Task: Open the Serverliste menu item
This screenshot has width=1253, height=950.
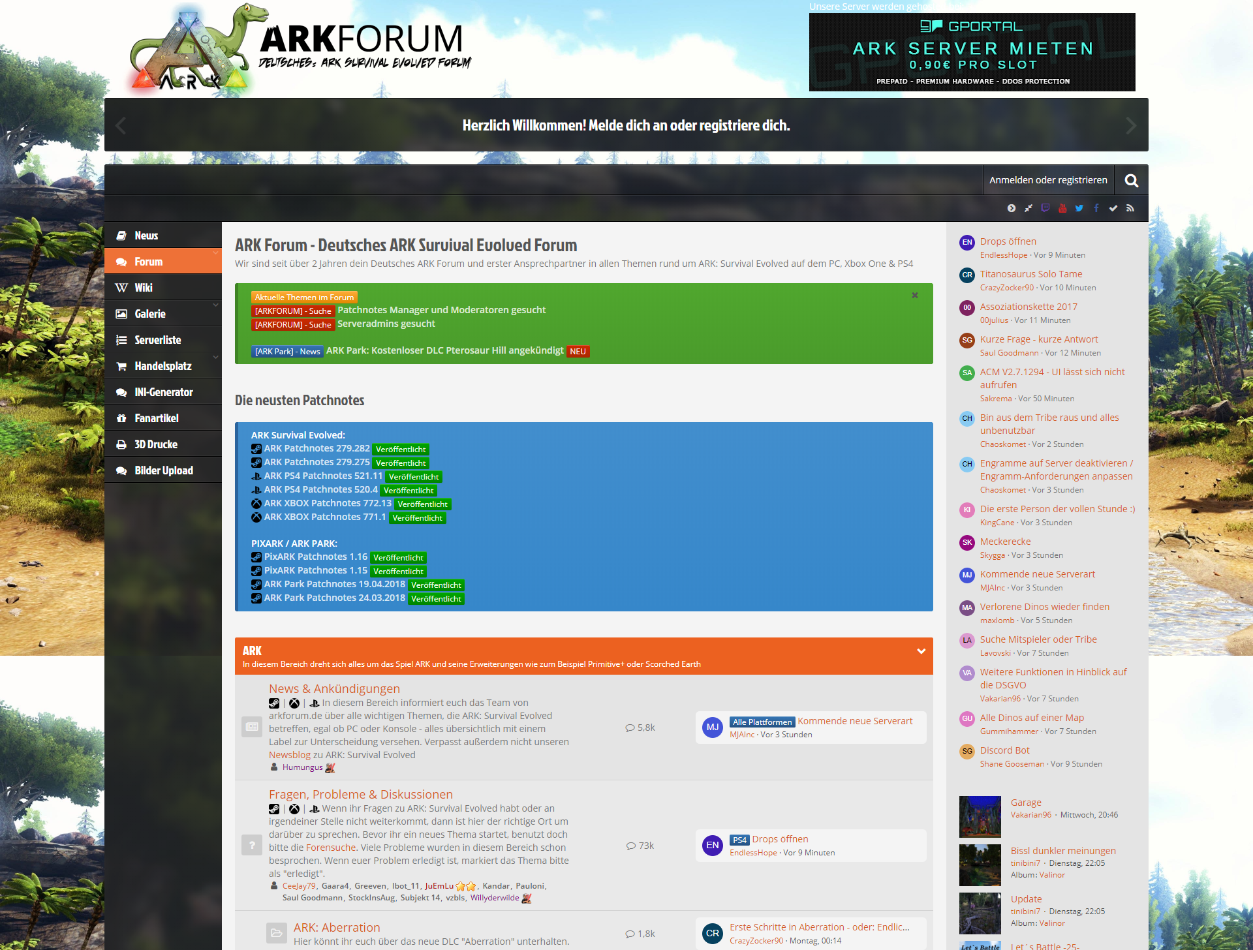Action: point(163,340)
